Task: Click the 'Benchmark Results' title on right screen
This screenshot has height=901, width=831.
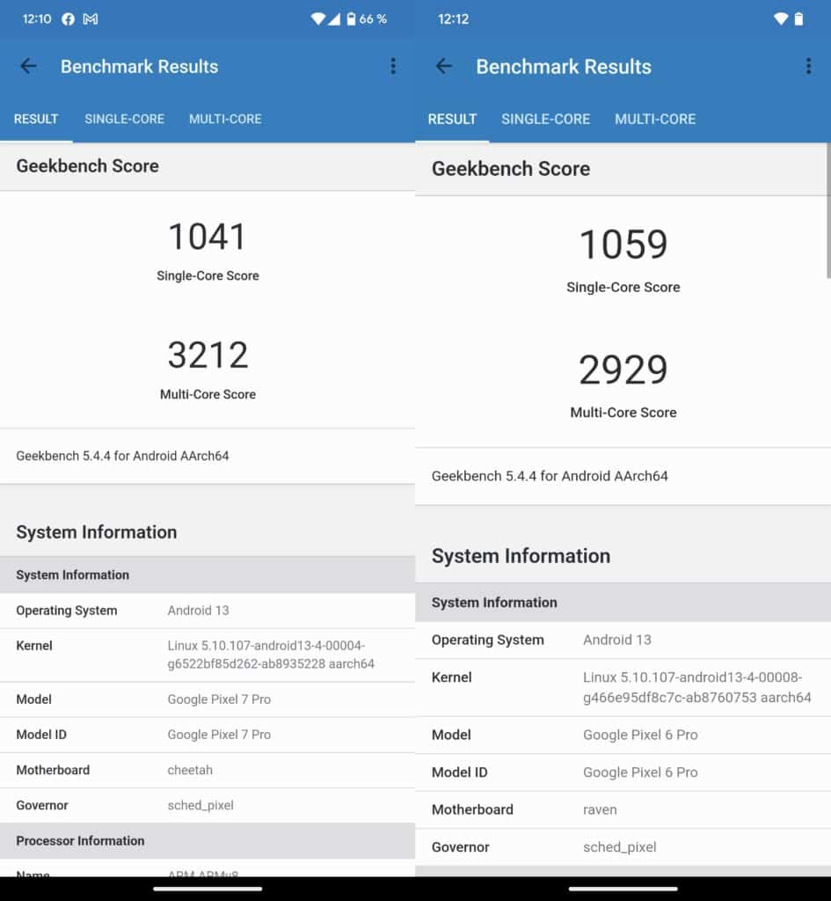Action: [x=564, y=67]
